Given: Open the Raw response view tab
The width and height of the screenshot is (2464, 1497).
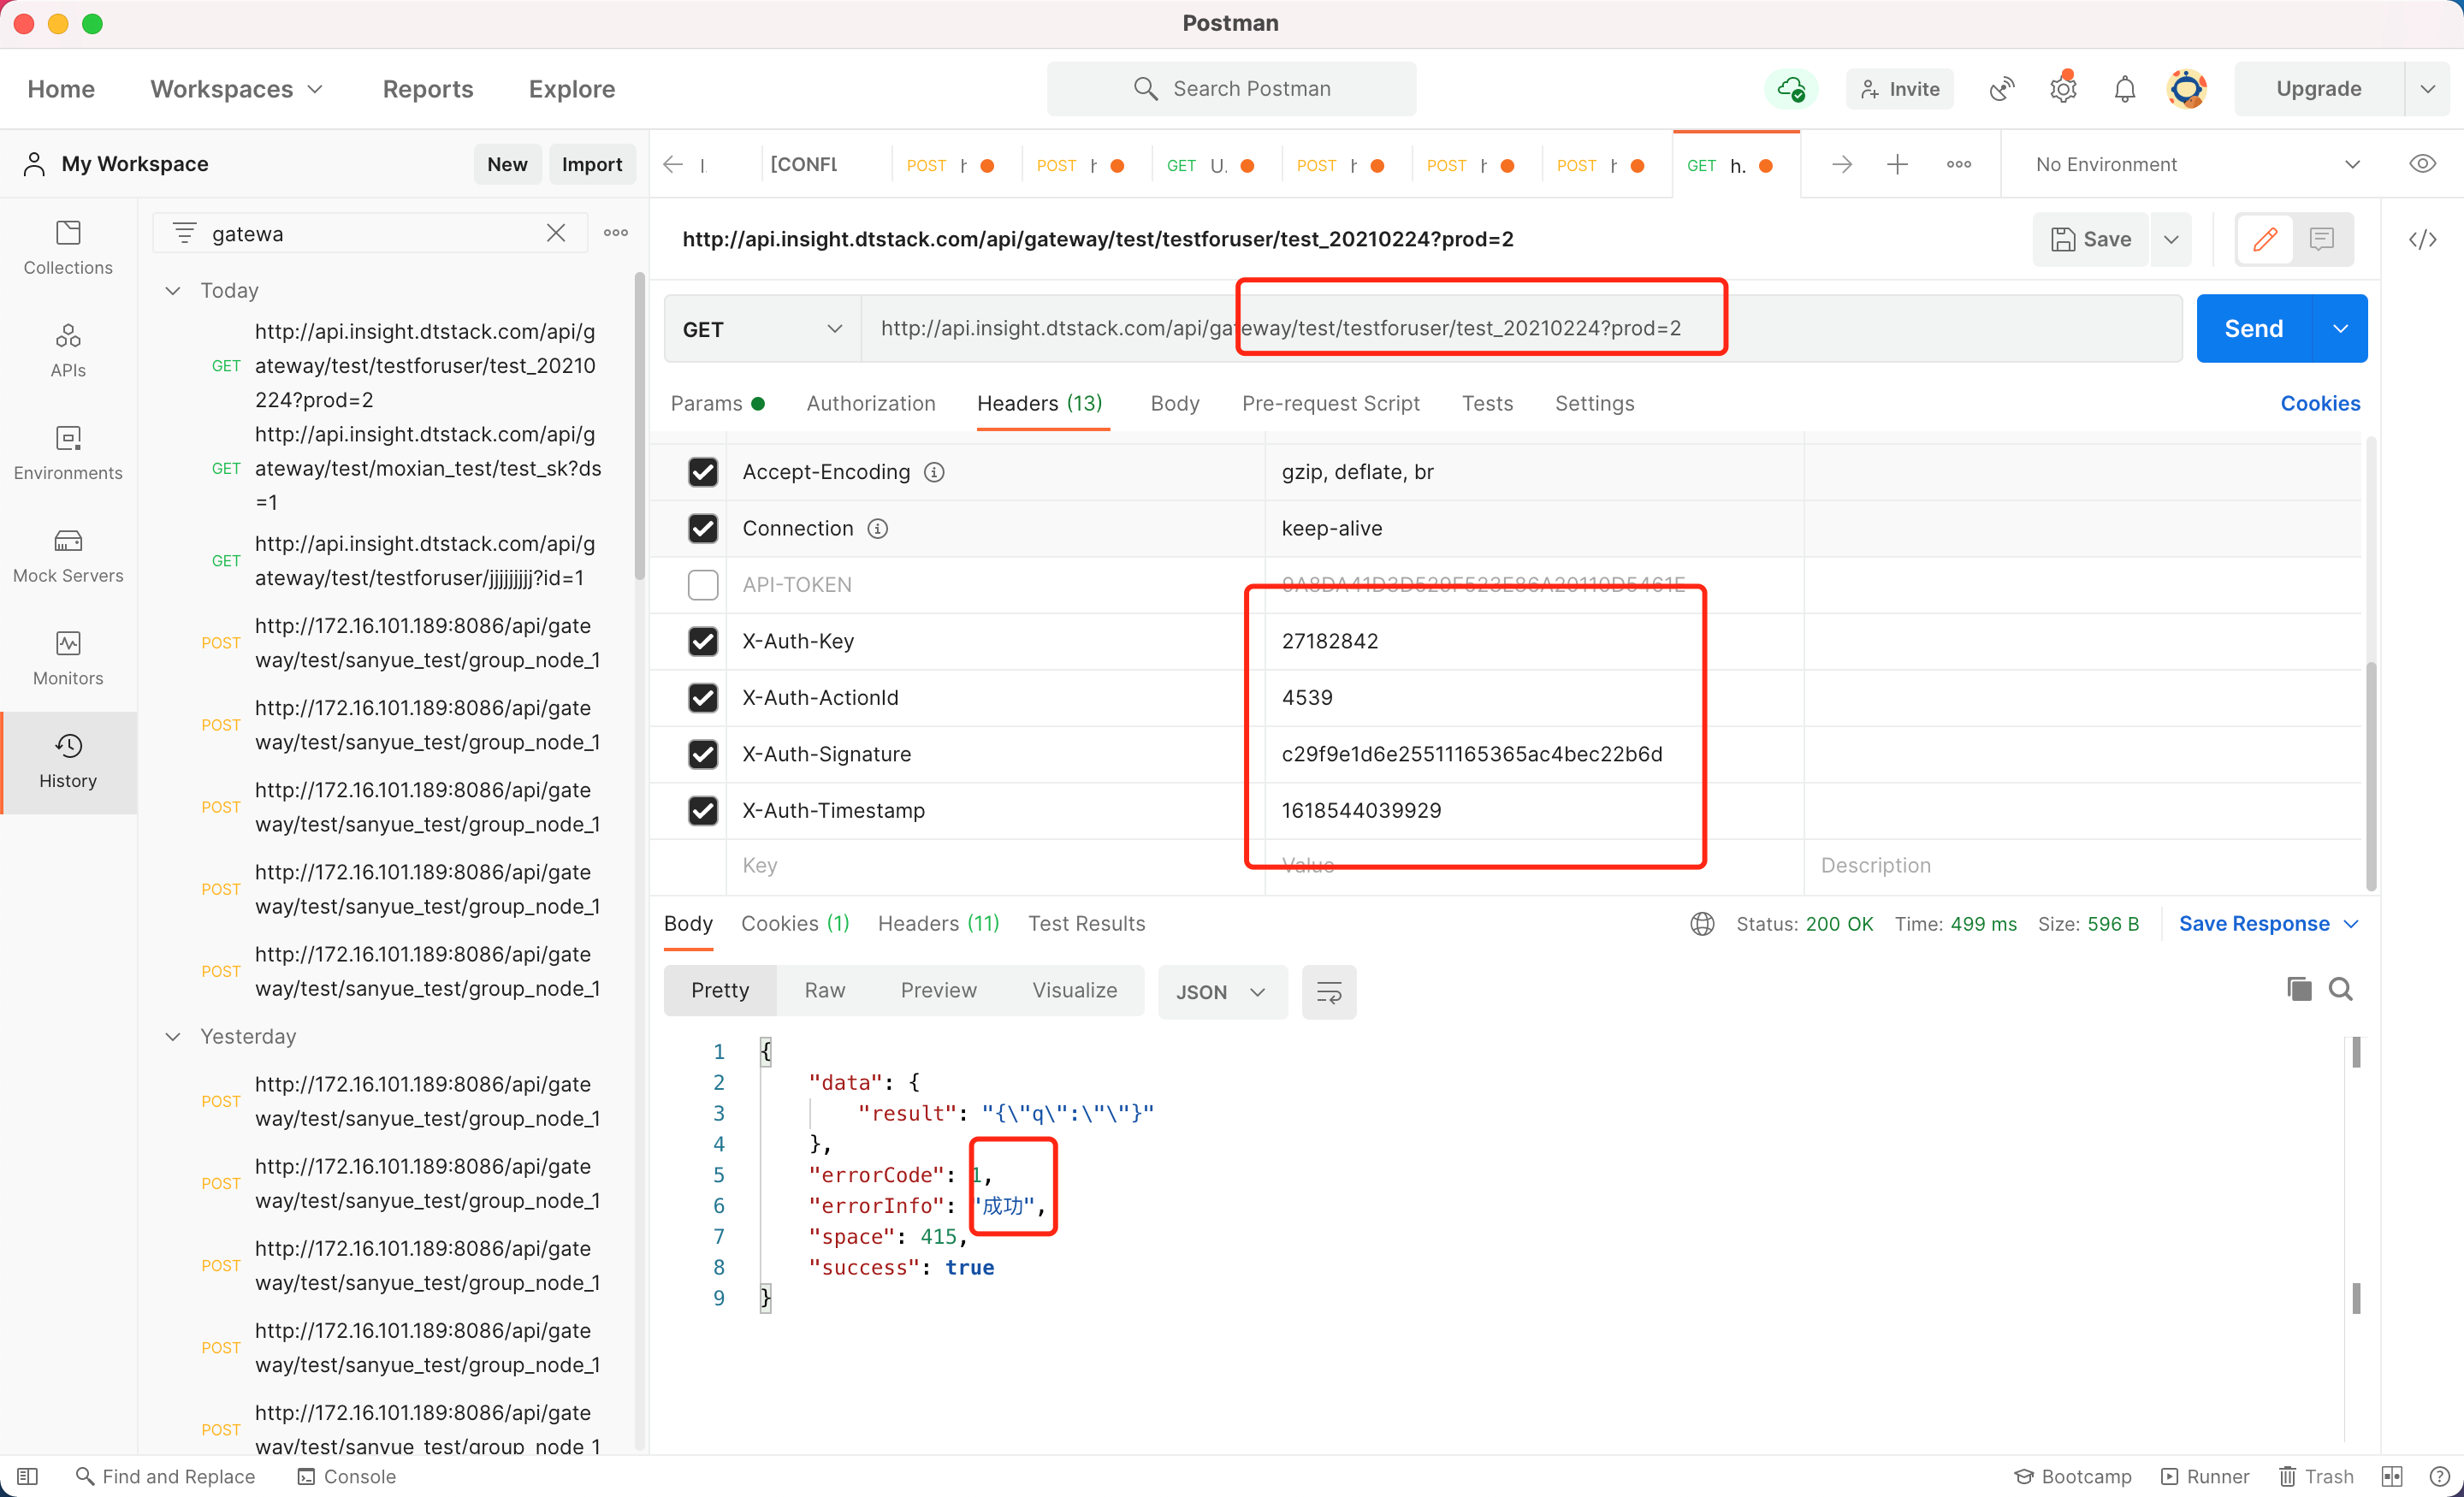Looking at the screenshot, I should tap(825, 990).
